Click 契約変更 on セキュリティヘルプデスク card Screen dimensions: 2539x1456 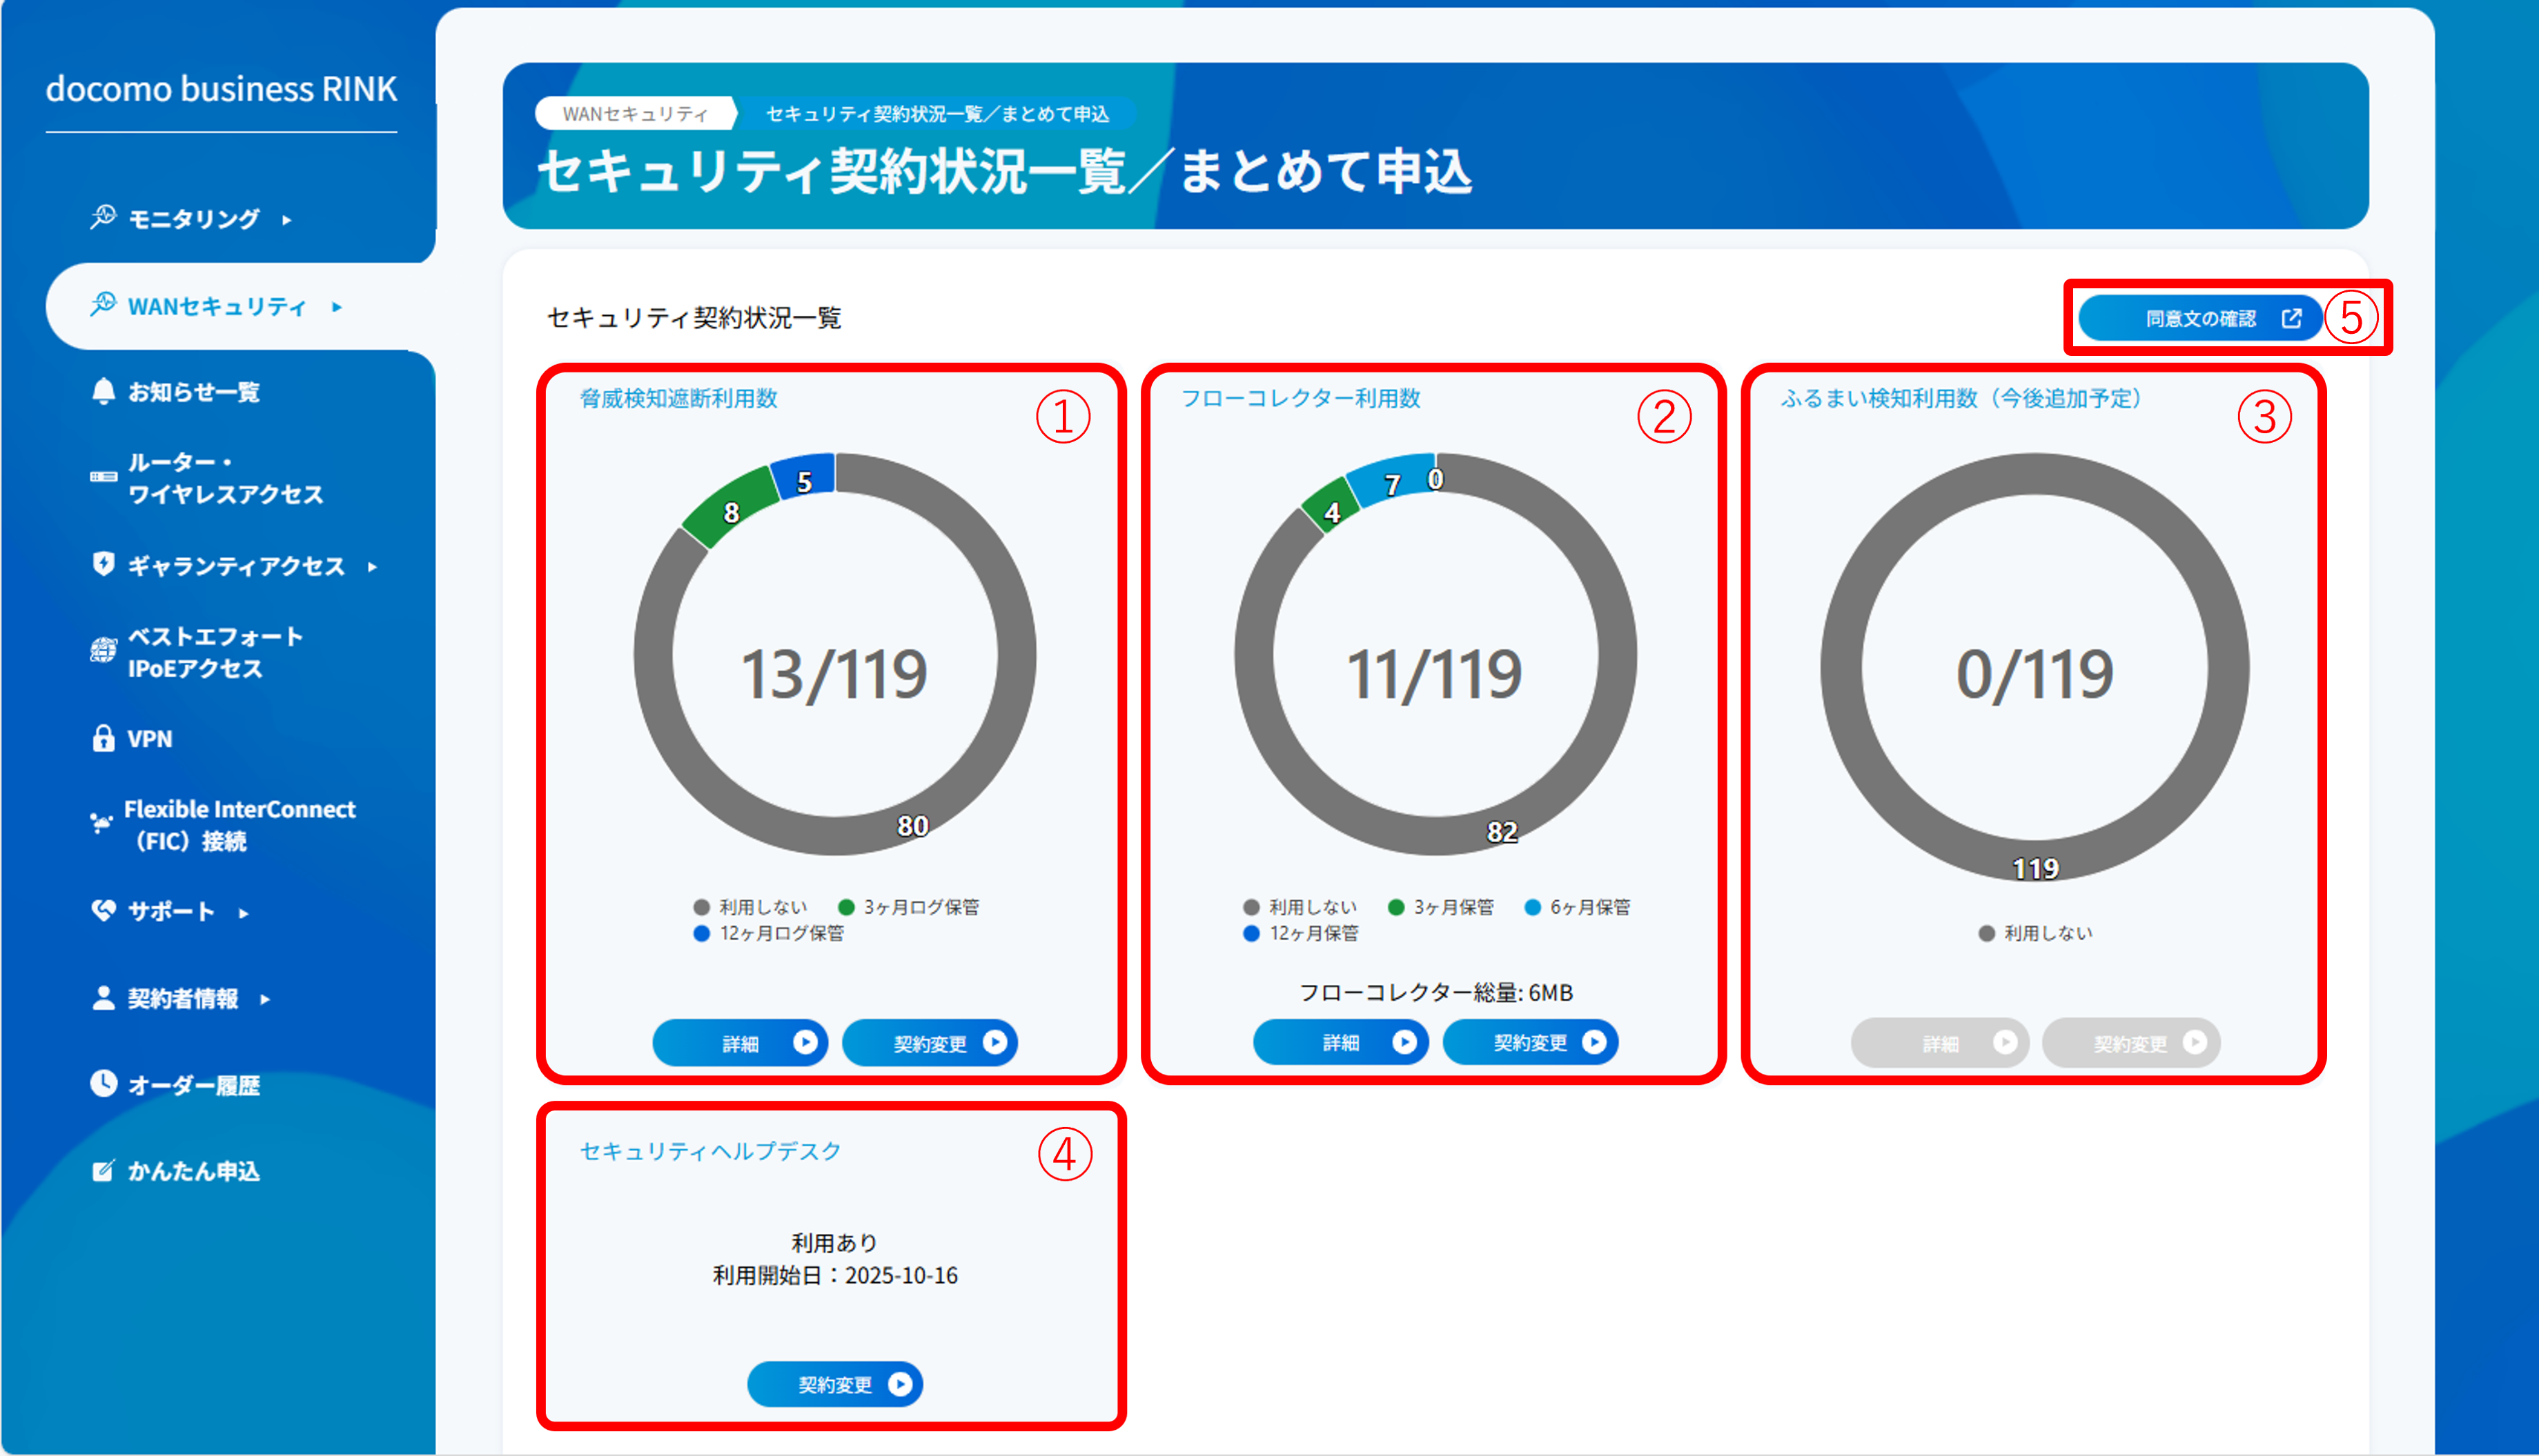pyautogui.click(x=834, y=1385)
